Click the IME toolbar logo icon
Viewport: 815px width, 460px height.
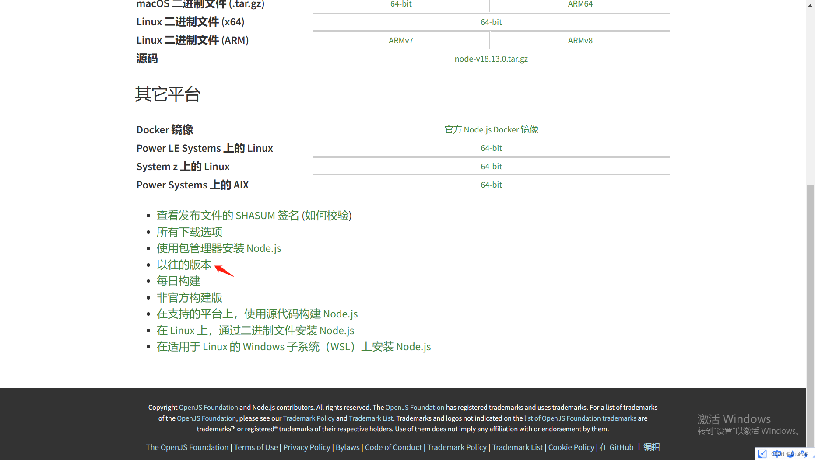tap(762, 453)
